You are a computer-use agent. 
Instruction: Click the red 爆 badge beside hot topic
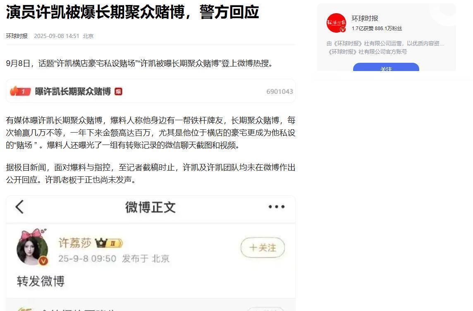pos(118,91)
